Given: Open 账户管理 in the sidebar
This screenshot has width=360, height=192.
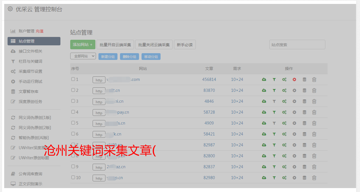Looking at the screenshot, I should 26,31.
